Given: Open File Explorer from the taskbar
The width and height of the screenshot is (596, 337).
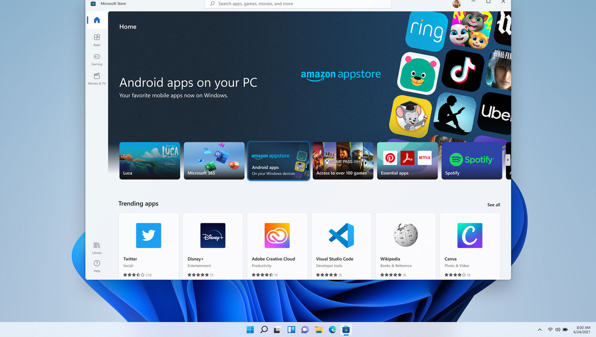Looking at the screenshot, I should click(x=319, y=329).
